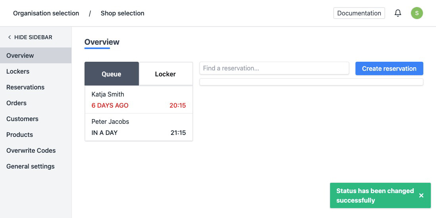This screenshot has width=436, height=218.
Task: Open Customers in the sidebar
Action: [22, 119]
